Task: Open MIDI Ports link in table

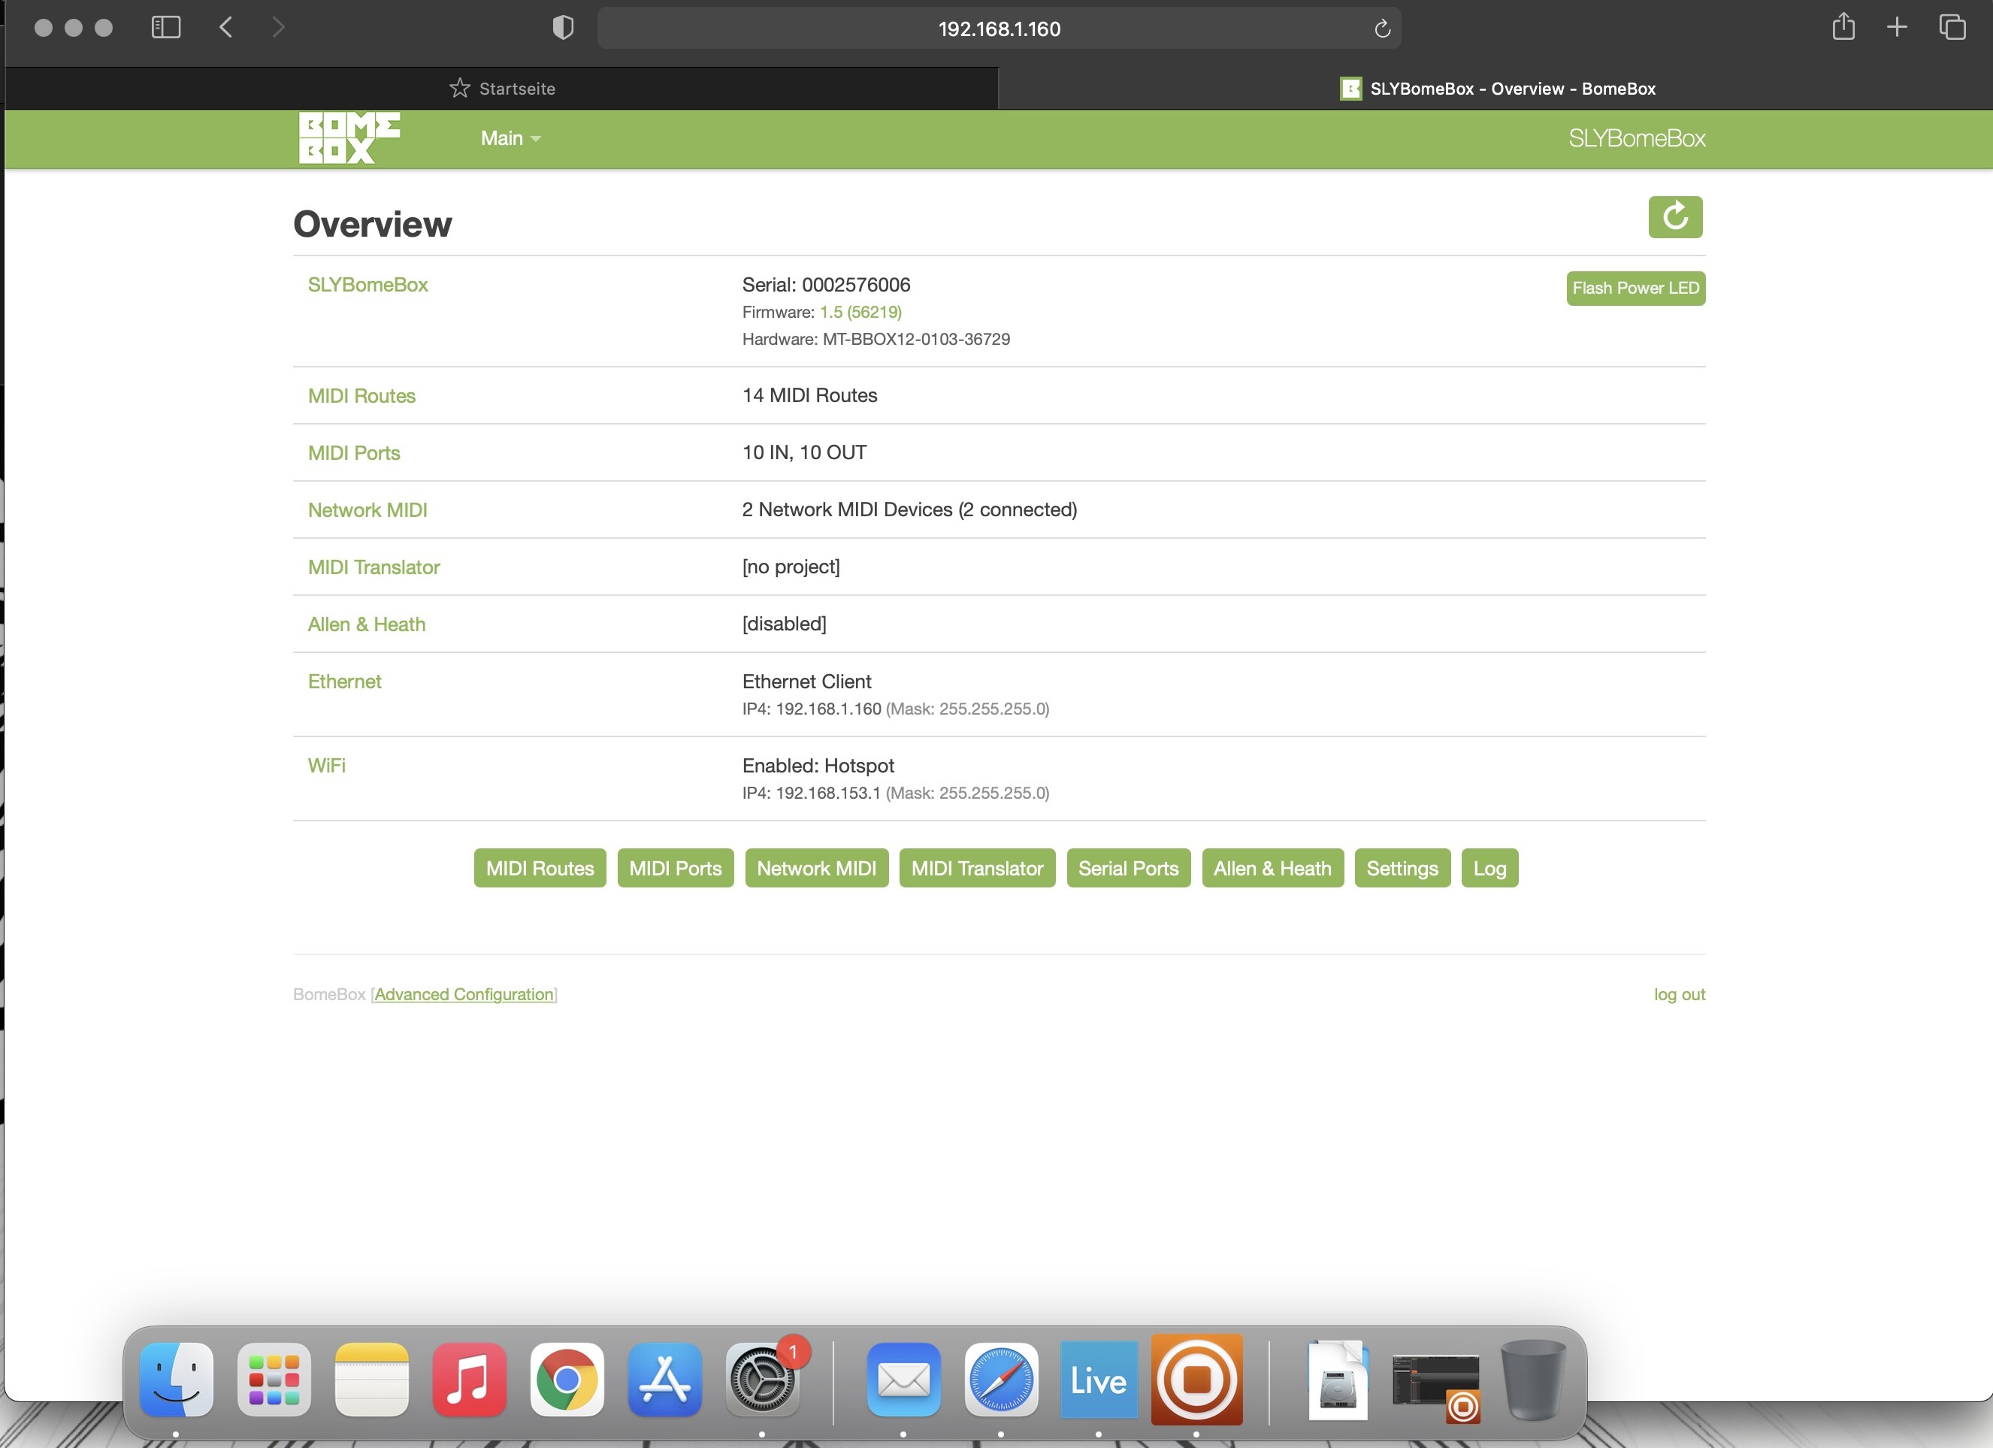Action: coord(353,453)
